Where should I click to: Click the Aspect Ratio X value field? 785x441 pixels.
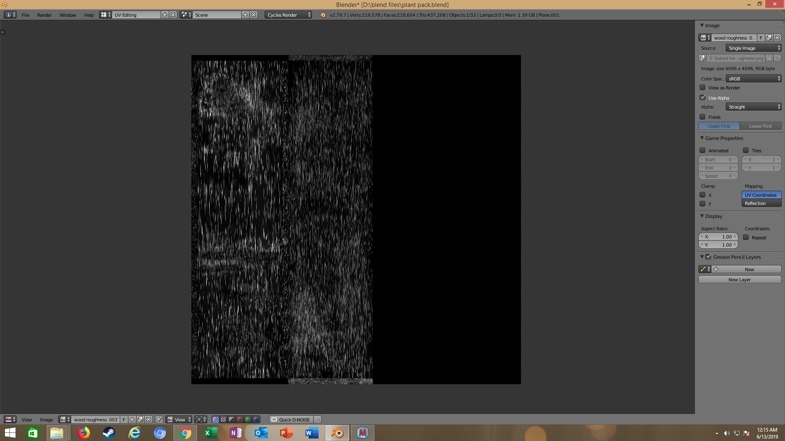[x=718, y=237]
